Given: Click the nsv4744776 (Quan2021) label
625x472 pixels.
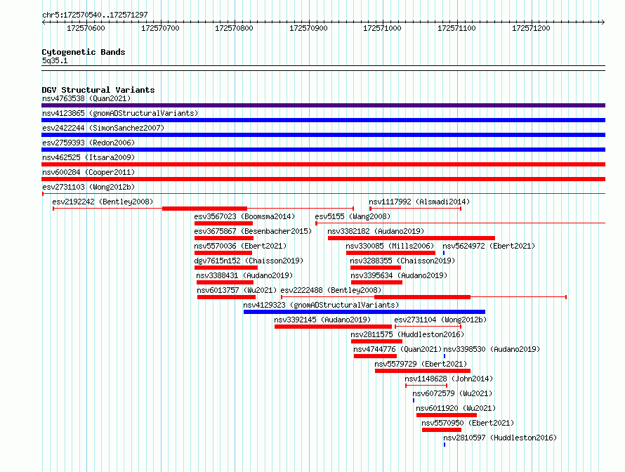Looking at the screenshot, I should click(x=397, y=349).
